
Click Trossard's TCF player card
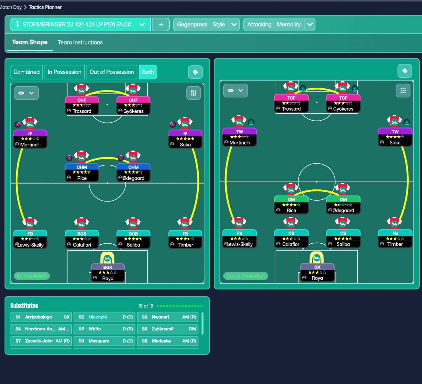click(291, 103)
